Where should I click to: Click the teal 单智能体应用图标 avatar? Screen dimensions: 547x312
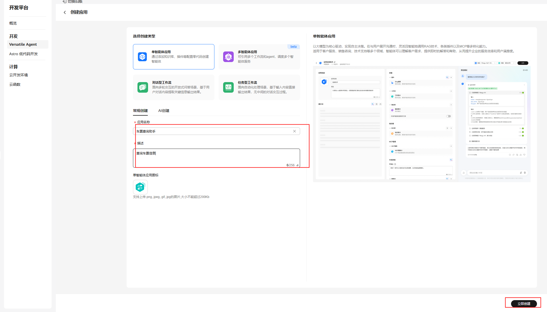coord(140,187)
